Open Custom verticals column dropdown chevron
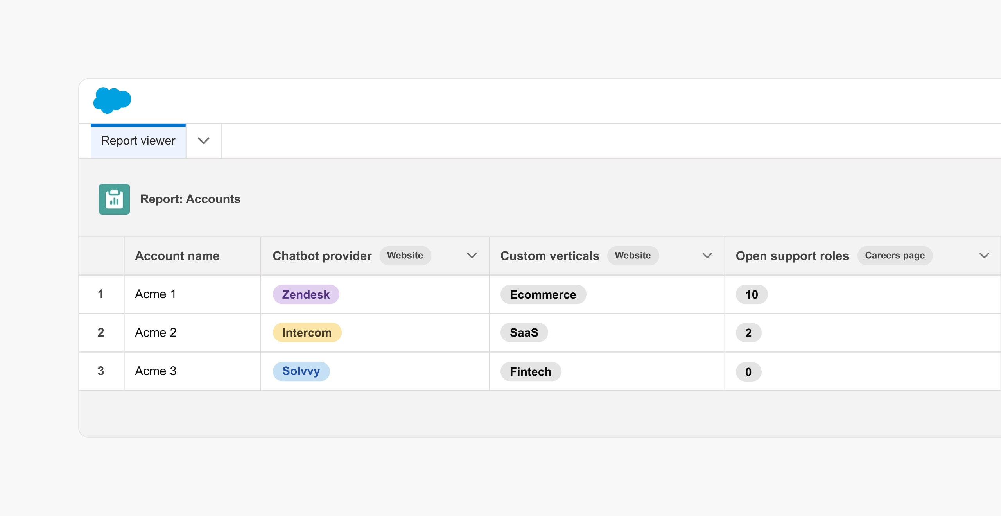Viewport: 1001px width, 516px height. point(707,256)
